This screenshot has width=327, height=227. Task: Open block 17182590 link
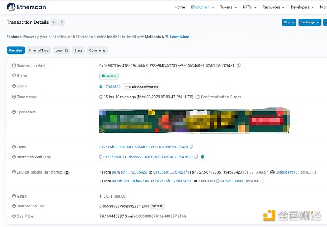112,86
